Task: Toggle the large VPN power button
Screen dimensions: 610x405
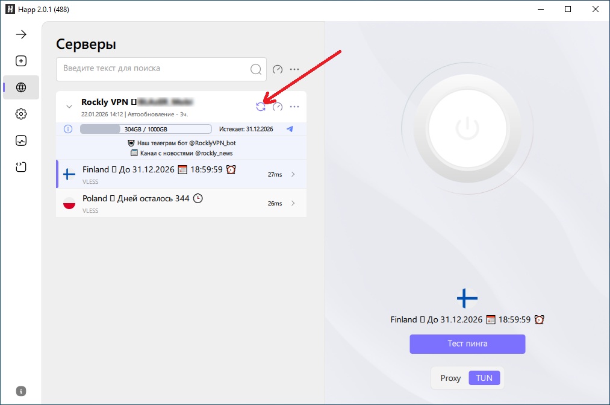Action: pyautogui.click(x=467, y=128)
